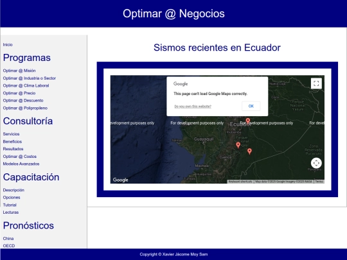Open the China forecasts link
Viewport: 347px width, 260px height.
[x=8, y=239]
